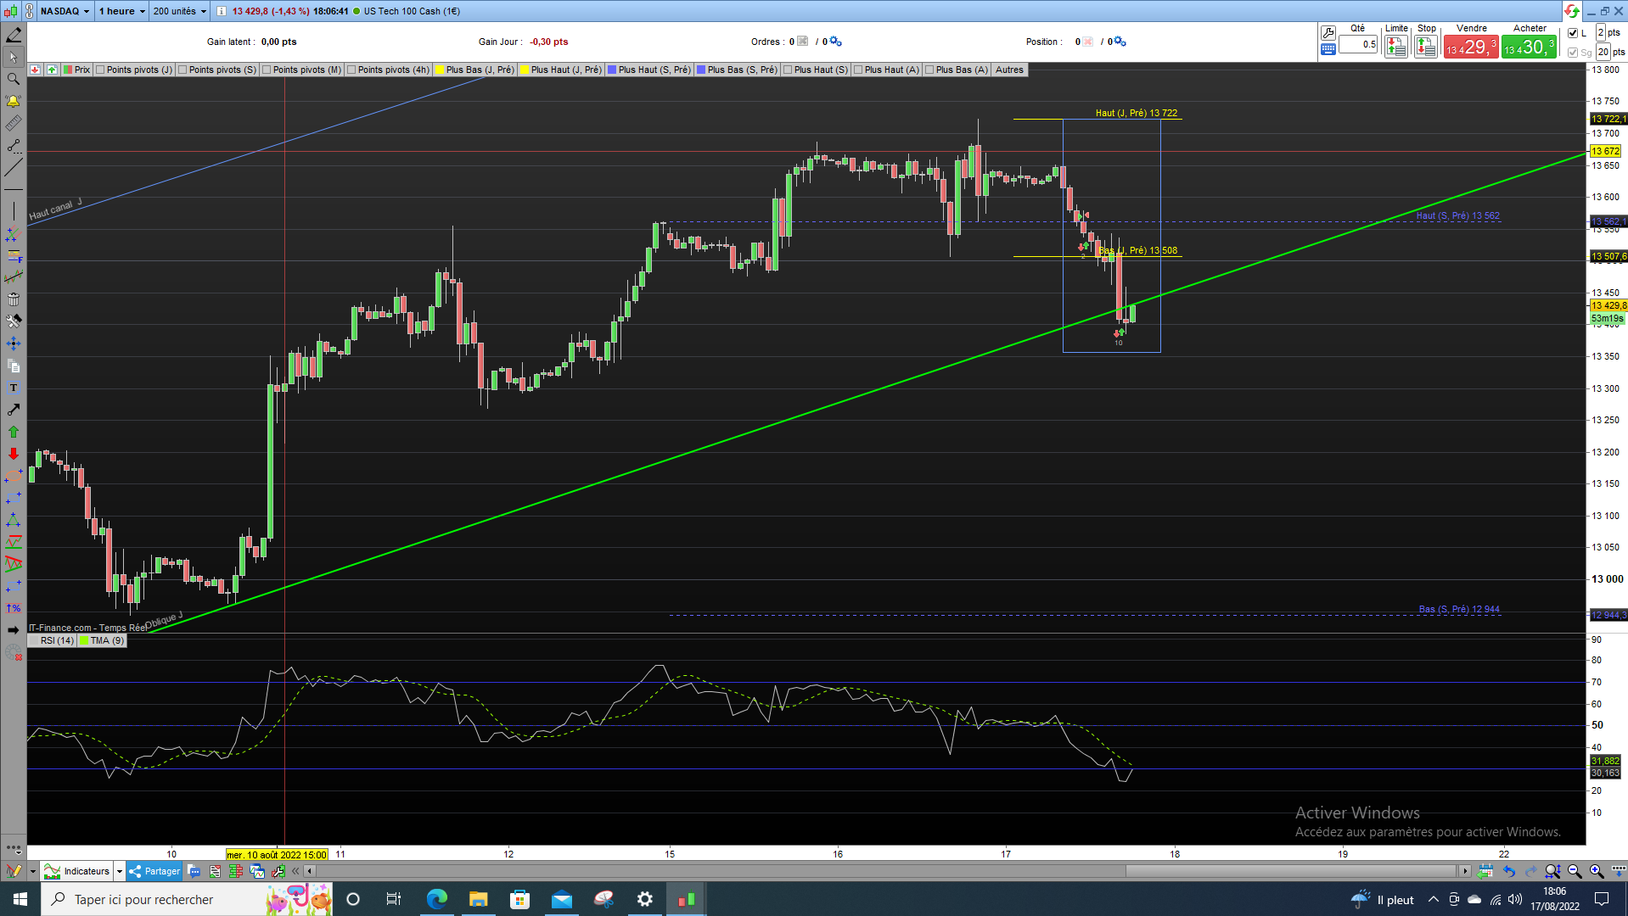
Task: Expand the sidebar's extra tools arrow
Action: click(14, 847)
